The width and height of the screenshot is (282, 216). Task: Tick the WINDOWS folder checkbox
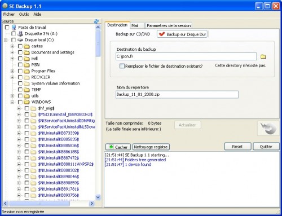click(20, 102)
